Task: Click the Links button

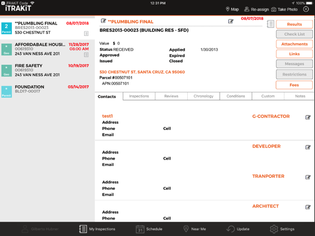Action: point(294,54)
